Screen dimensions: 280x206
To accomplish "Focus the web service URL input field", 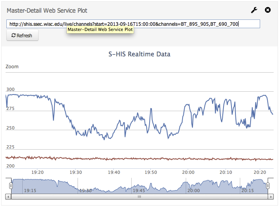I will pyautogui.click(x=133, y=24).
